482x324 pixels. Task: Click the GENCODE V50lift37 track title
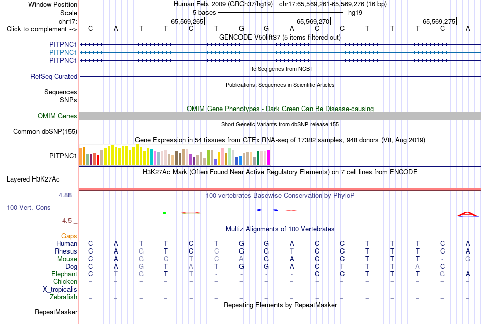click(280, 37)
